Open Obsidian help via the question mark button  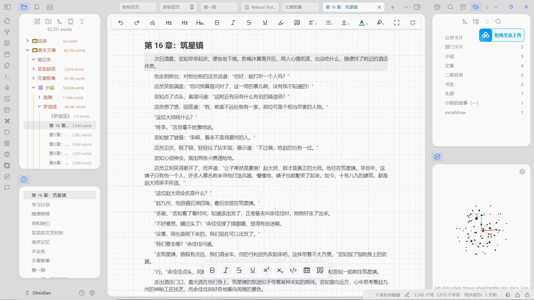(81, 293)
